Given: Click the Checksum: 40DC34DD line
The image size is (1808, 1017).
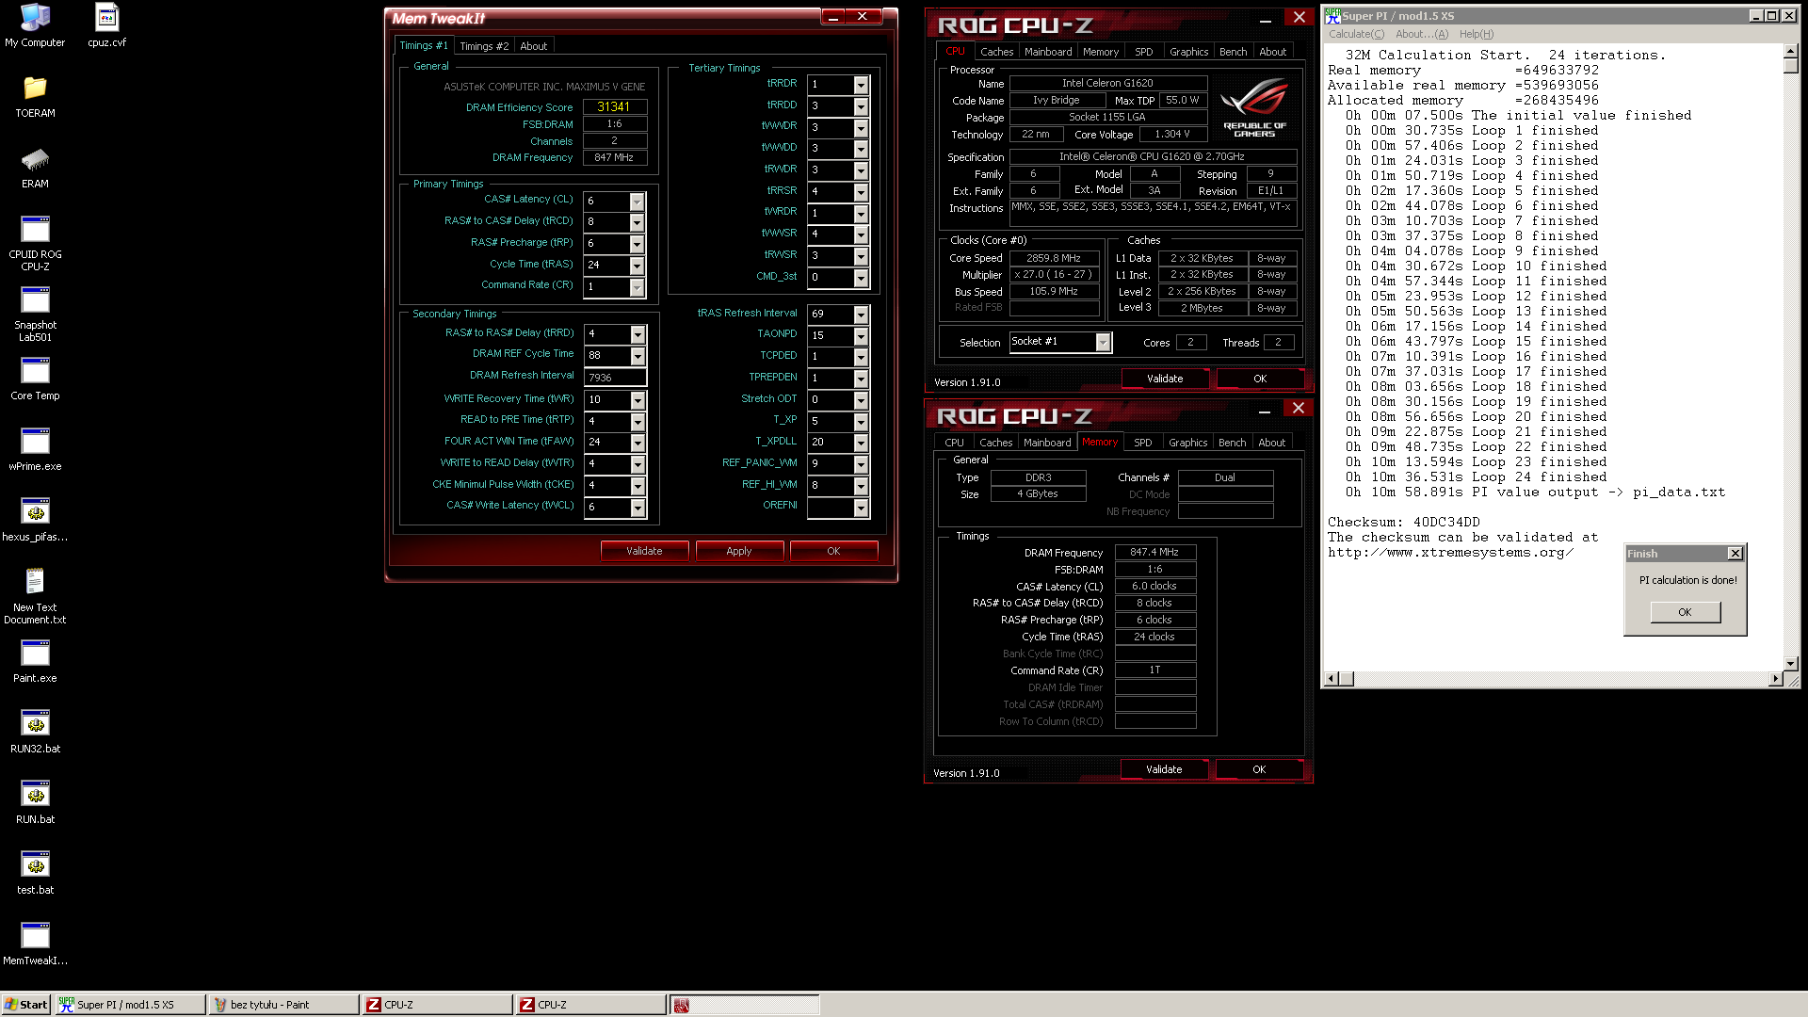Looking at the screenshot, I should click(x=1403, y=522).
